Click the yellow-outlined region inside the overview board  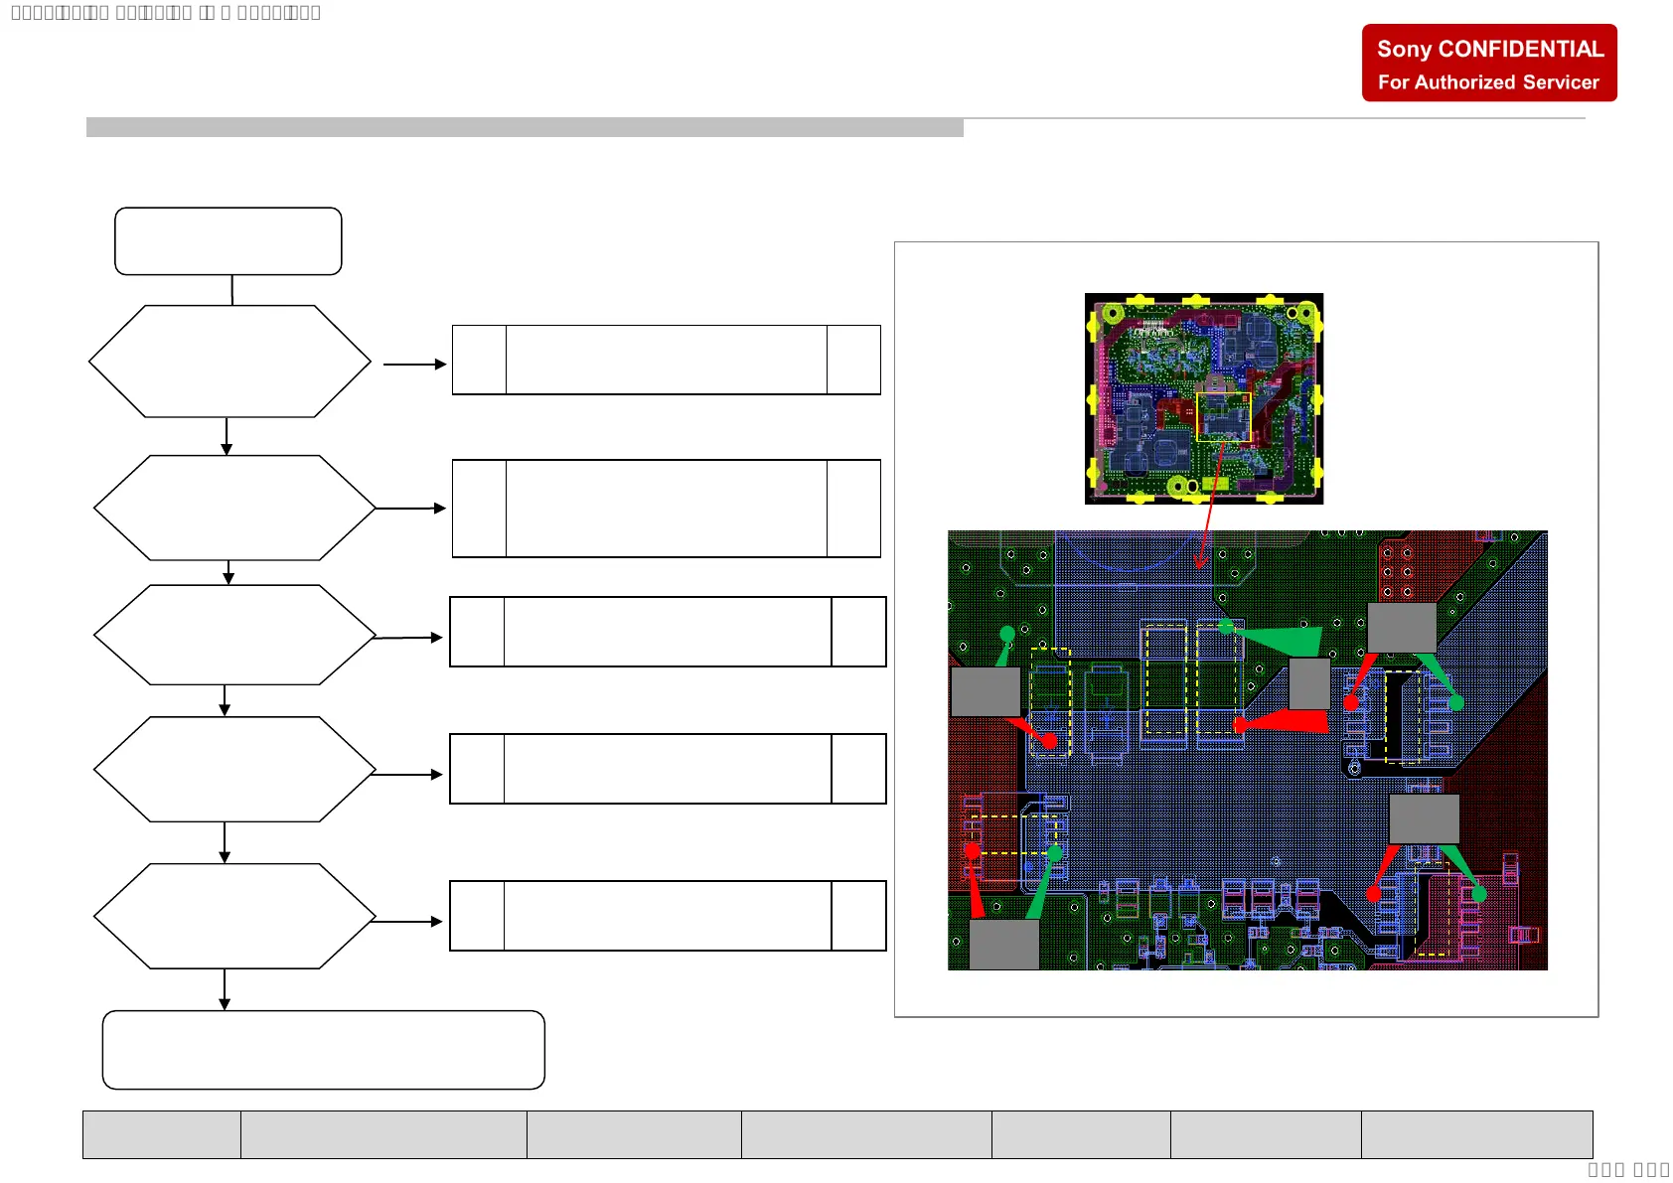[1223, 417]
